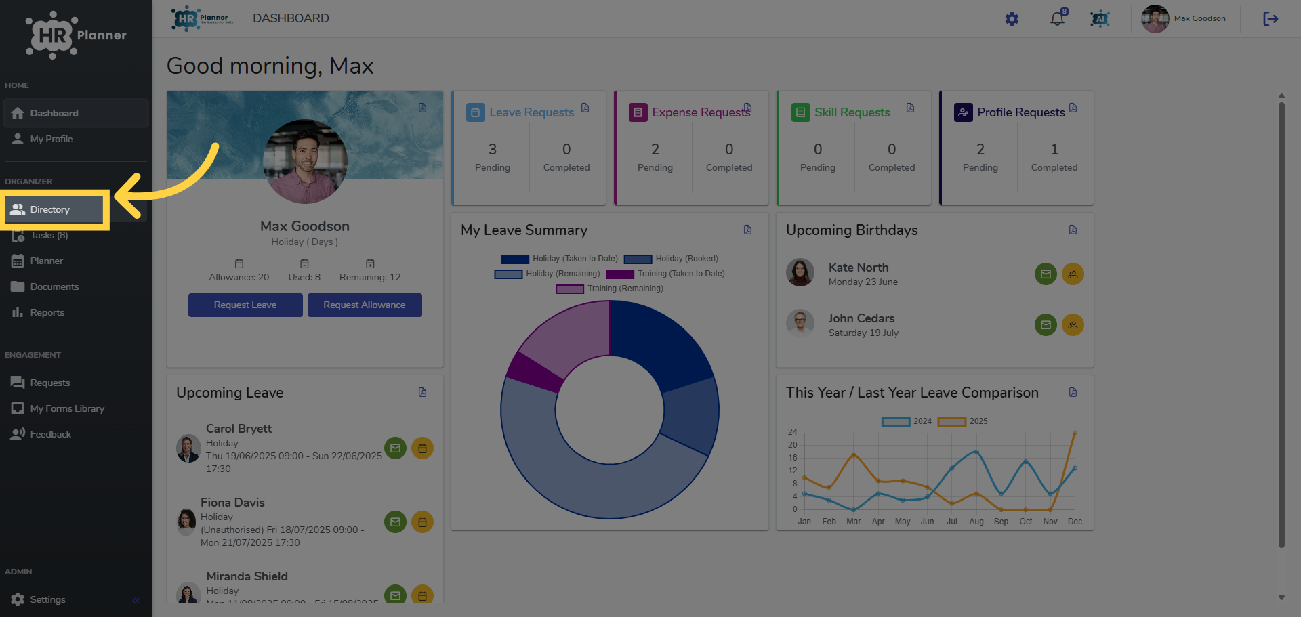This screenshot has height=617, width=1301.
Task: Click the yellow people icon for Kate North
Action: click(1073, 274)
